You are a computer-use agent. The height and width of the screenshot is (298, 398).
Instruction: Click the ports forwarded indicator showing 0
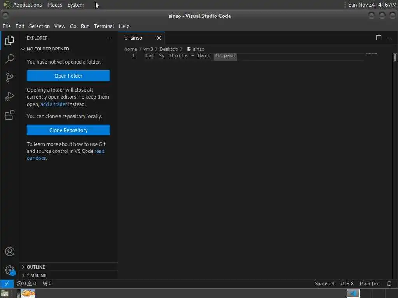[47, 284]
